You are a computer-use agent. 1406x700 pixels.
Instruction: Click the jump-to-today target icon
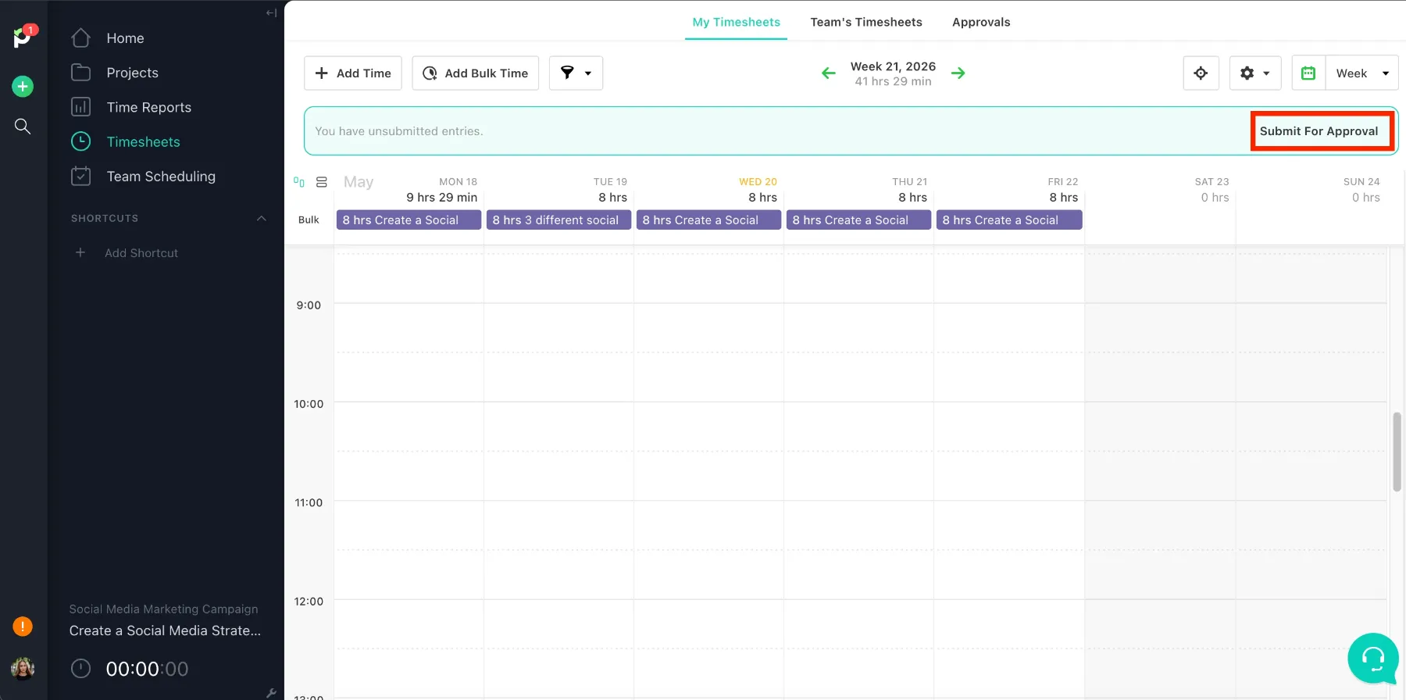tap(1201, 73)
